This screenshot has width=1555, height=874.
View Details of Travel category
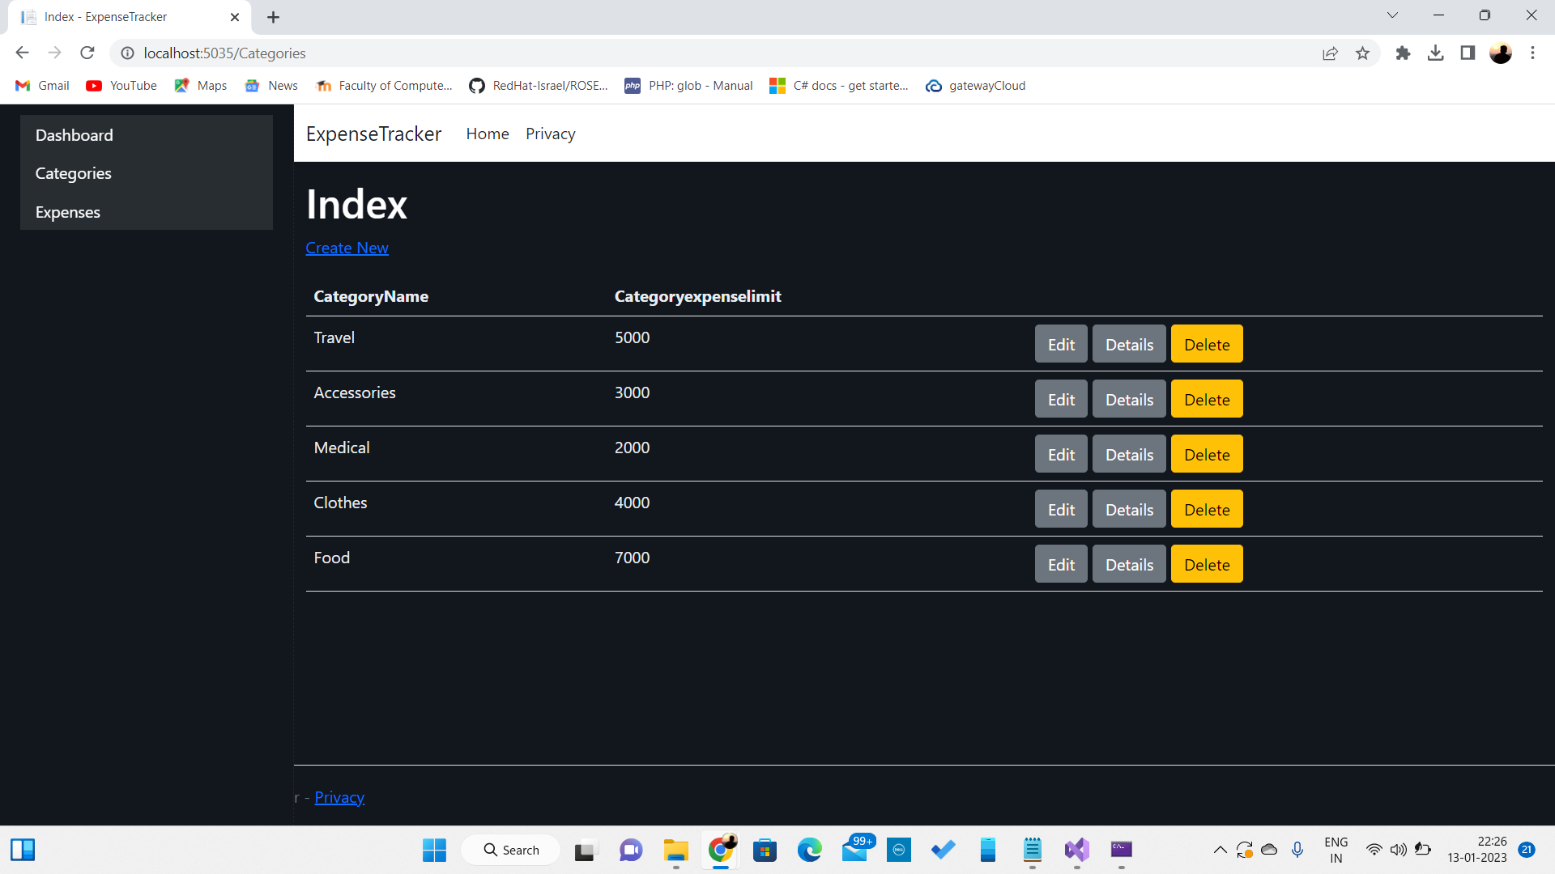[x=1129, y=344]
